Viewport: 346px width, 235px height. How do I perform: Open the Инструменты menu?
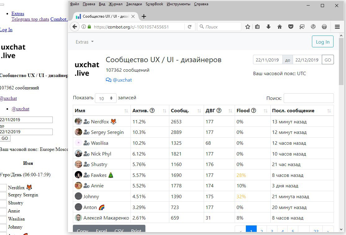pyautogui.click(x=179, y=4)
